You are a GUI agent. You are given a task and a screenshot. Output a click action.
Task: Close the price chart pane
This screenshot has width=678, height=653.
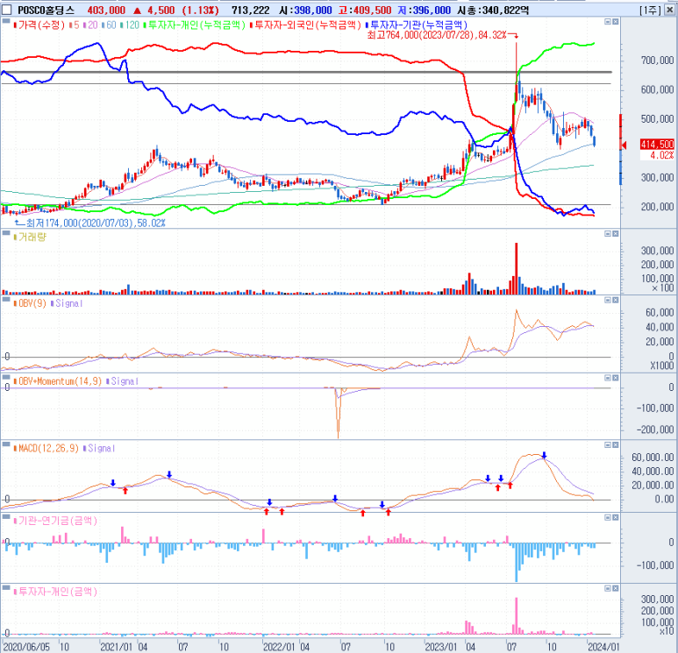coord(616,22)
